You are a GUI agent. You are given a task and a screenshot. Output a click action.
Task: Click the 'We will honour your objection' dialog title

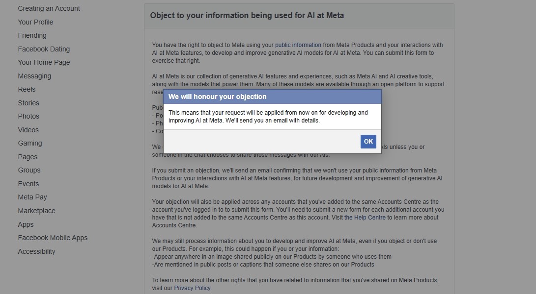(218, 97)
